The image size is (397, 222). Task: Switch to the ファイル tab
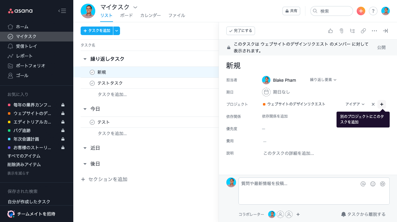(x=177, y=16)
